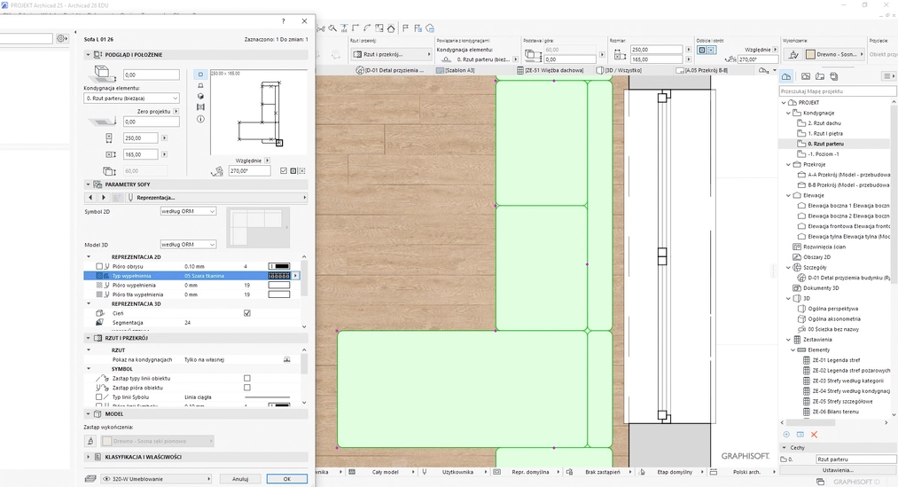
Task: Show the object info preview icon
Action: pos(200,119)
